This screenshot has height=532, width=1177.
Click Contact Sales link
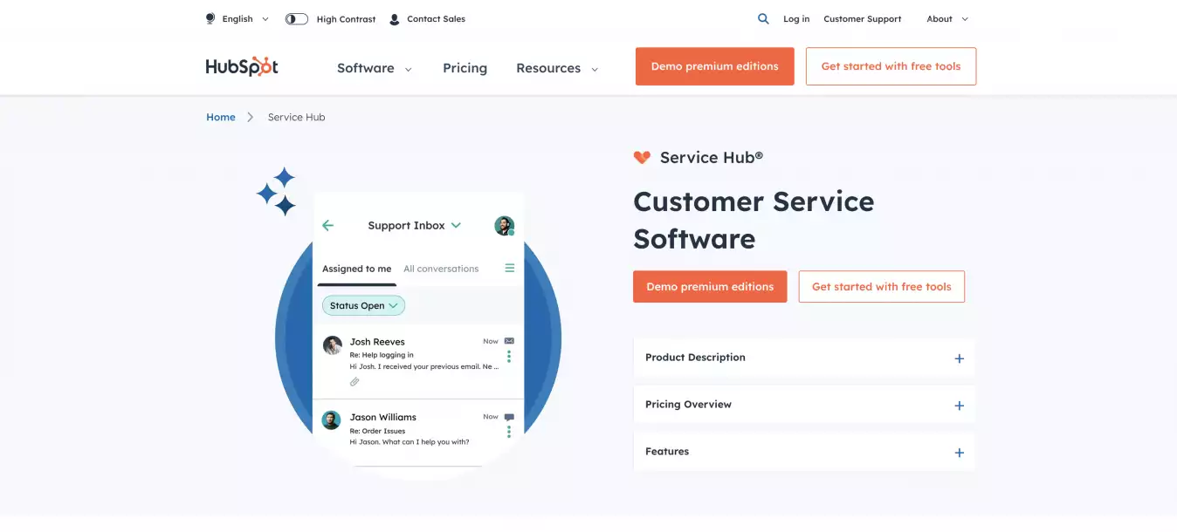[436, 19]
